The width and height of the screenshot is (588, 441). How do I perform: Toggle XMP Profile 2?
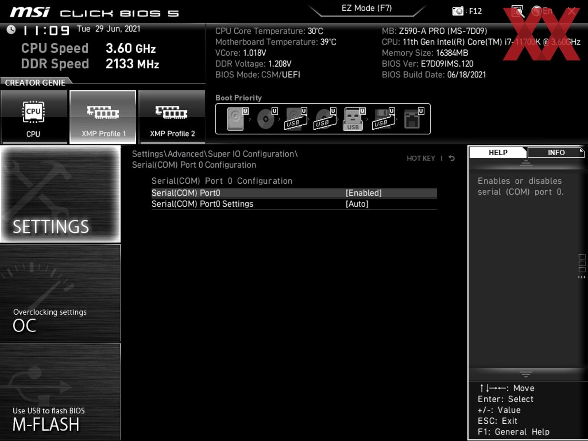172,117
